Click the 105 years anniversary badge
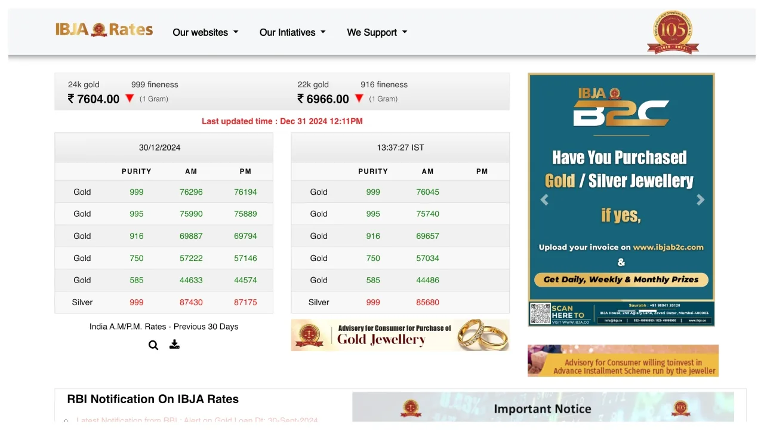Screen dimensions: 764x430 tap(673, 32)
